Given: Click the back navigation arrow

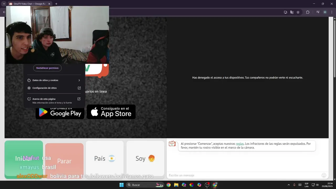Looking at the screenshot, I should click(4, 12).
